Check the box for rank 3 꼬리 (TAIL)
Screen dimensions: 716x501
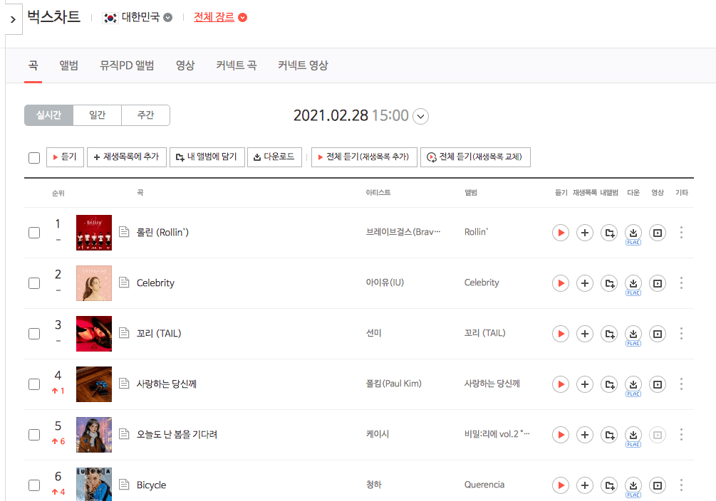tap(34, 334)
